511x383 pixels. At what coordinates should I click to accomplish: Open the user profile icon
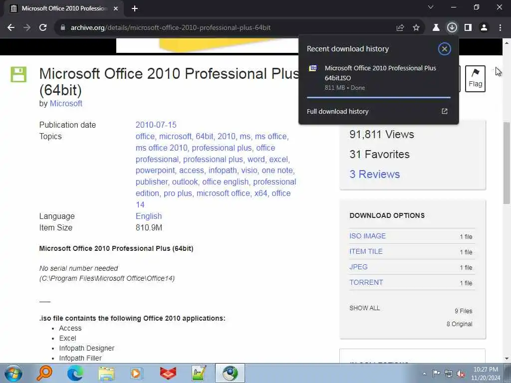484,28
